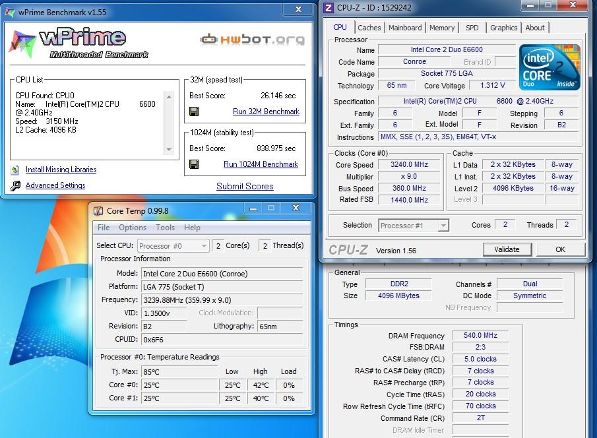Run the 32M Benchmark
Viewport: 597px width, 438px height.
266,111
